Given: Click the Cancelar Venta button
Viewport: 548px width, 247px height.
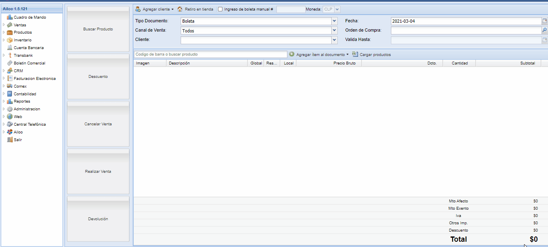Looking at the screenshot, I should pyautogui.click(x=98, y=124).
